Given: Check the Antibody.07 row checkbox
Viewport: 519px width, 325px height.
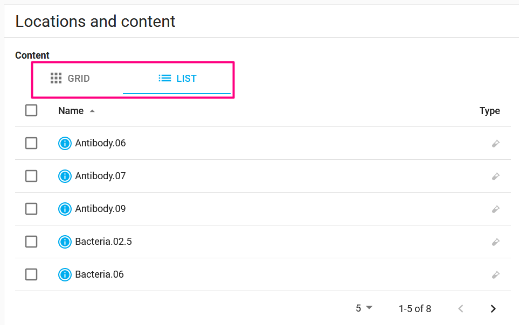Looking at the screenshot, I should (31, 176).
